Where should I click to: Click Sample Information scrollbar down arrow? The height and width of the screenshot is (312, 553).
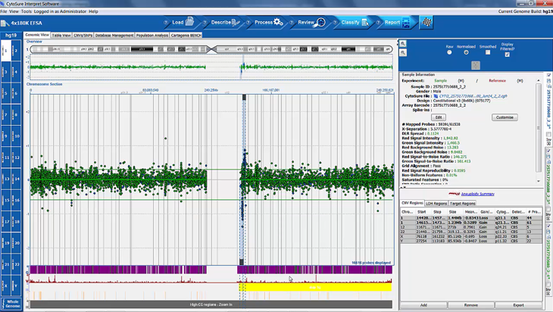539,181
